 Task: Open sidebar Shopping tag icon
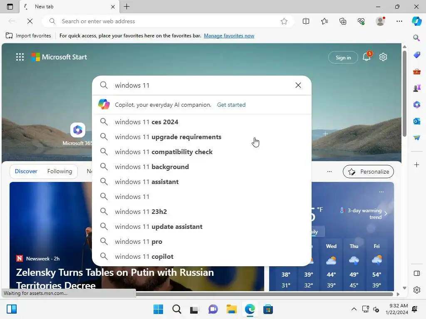(x=416, y=55)
